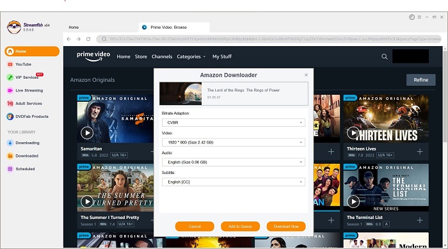The width and height of the screenshot is (448, 249).
Task: Click the prime video logo
Action: [93, 56]
